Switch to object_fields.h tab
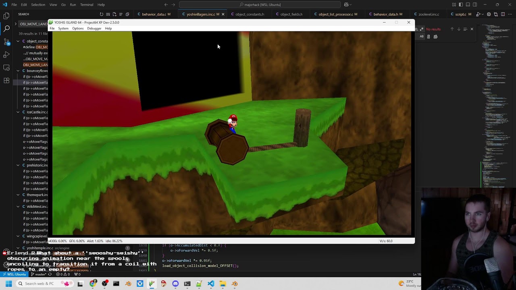Viewport: 516px width, 290px height. (291, 14)
